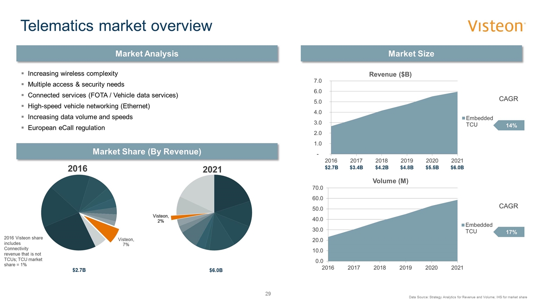Click the High-speed vehicle networking bullet

pos(89,106)
